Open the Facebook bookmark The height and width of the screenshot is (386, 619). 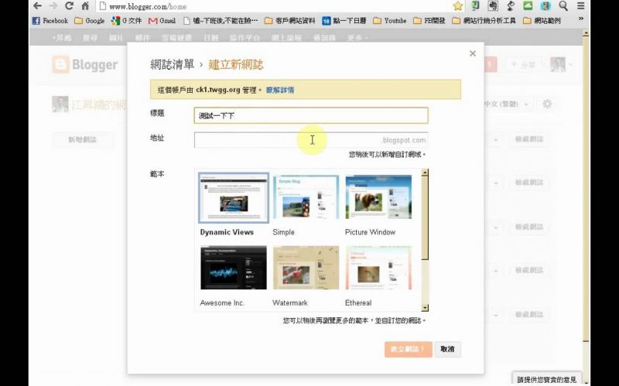[50, 21]
